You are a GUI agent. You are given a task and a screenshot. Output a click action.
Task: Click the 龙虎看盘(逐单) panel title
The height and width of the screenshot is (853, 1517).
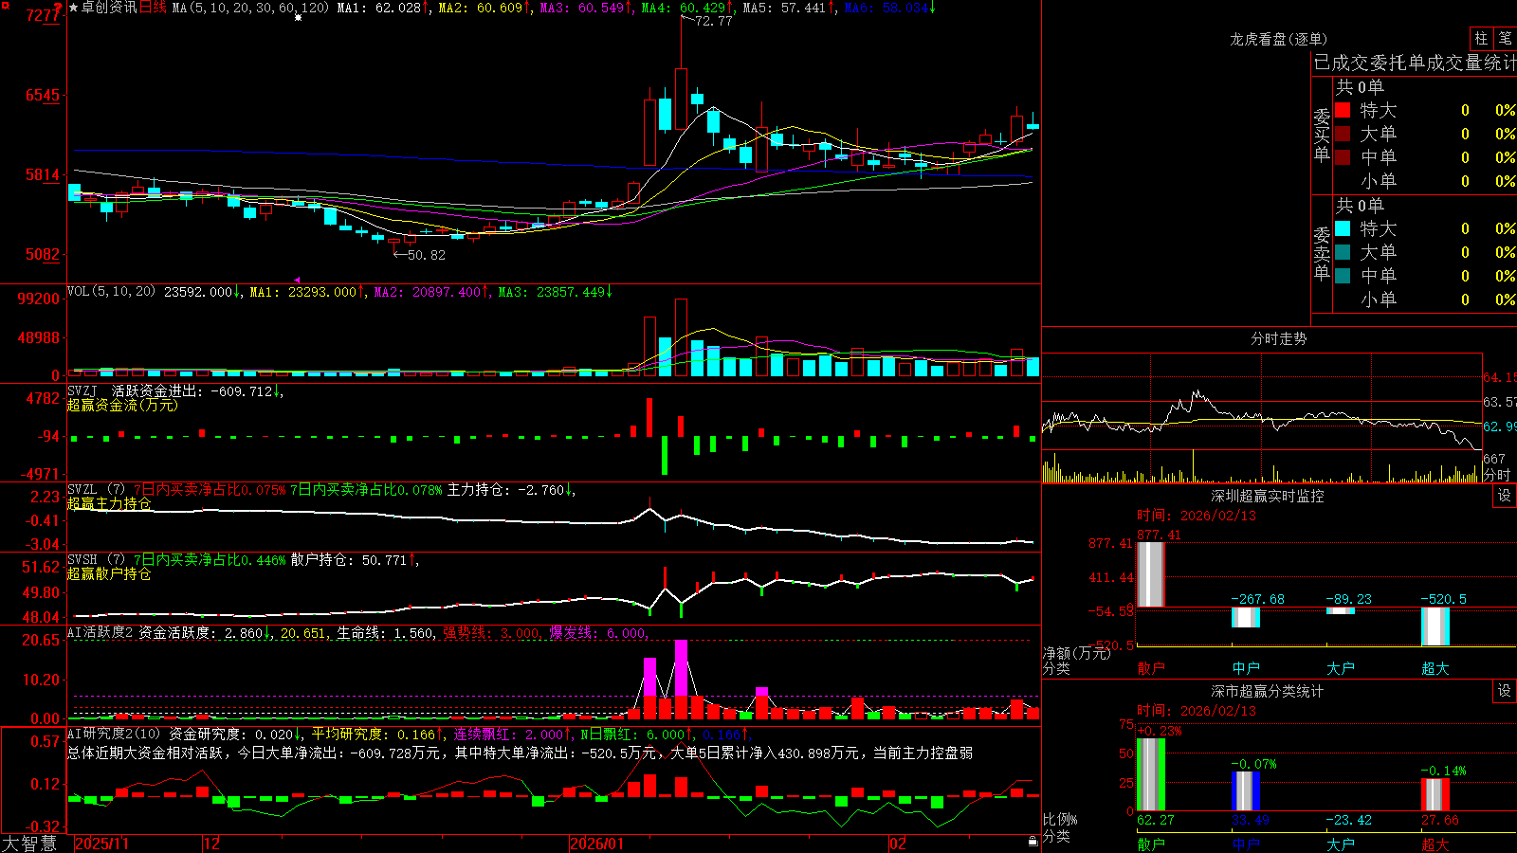coord(1279,39)
